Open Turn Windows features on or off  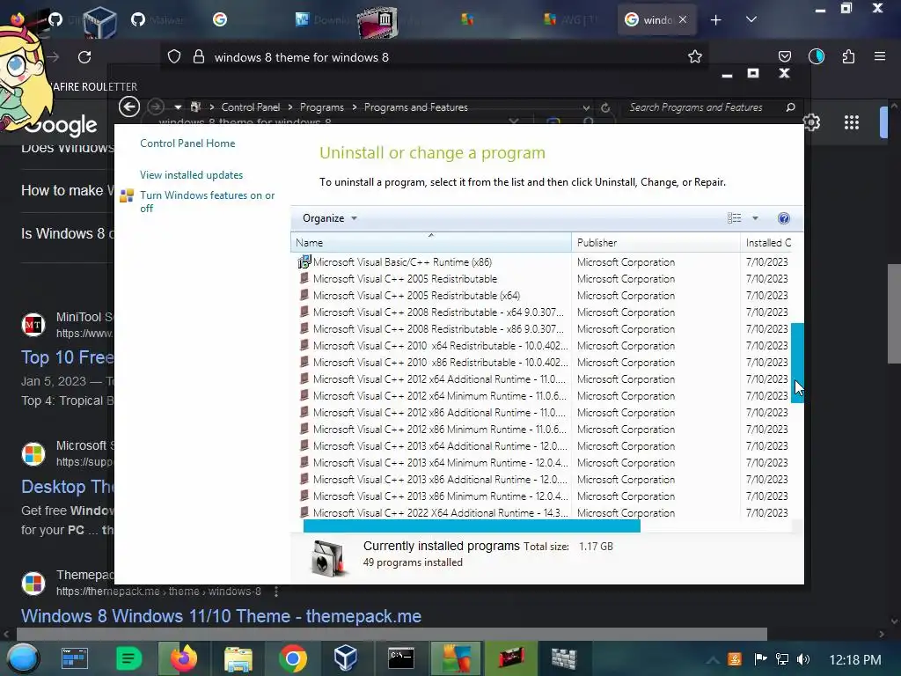(x=207, y=202)
